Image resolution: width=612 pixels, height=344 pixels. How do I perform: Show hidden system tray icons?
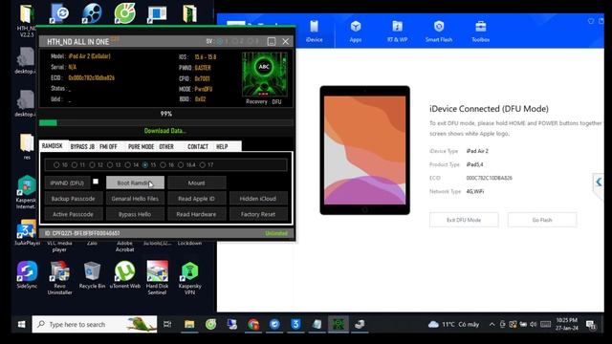point(492,325)
